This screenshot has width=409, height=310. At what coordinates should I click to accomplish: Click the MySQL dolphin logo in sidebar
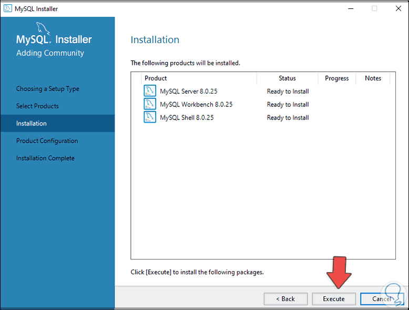[43, 29]
